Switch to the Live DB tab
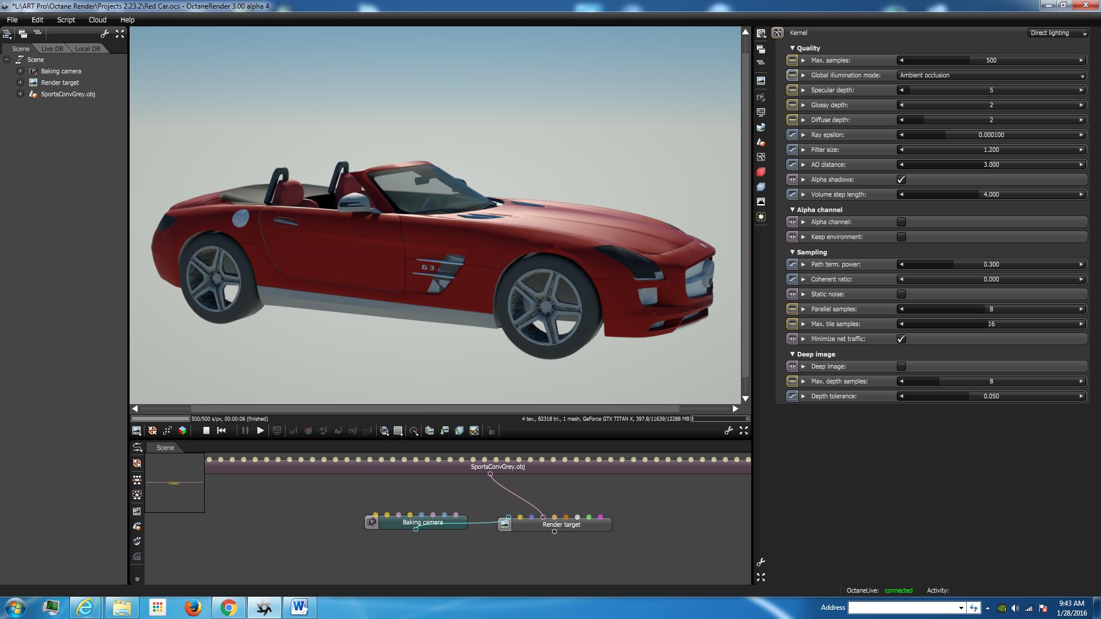Image resolution: width=1101 pixels, height=619 pixels. pos(52,49)
